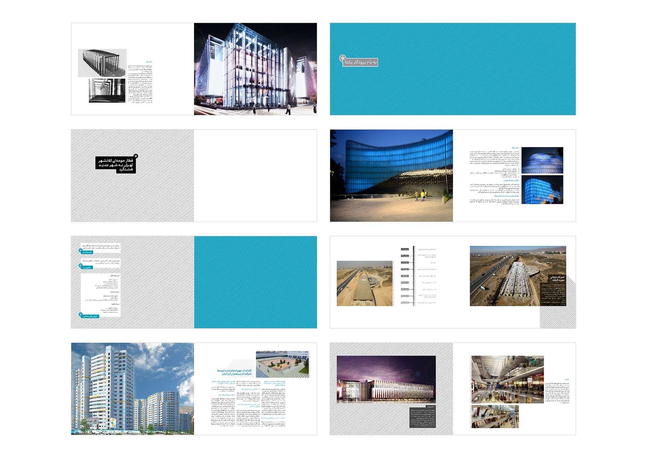Click the teal چشم‌انداز label tag
The height and width of the screenshot is (458, 647).
[x=88, y=252]
